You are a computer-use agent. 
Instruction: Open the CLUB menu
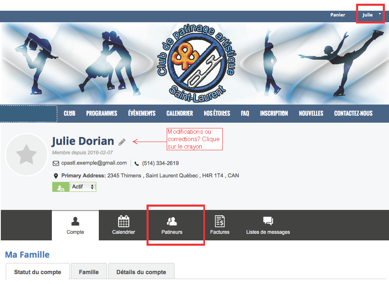pyautogui.click(x=70, y=113)
